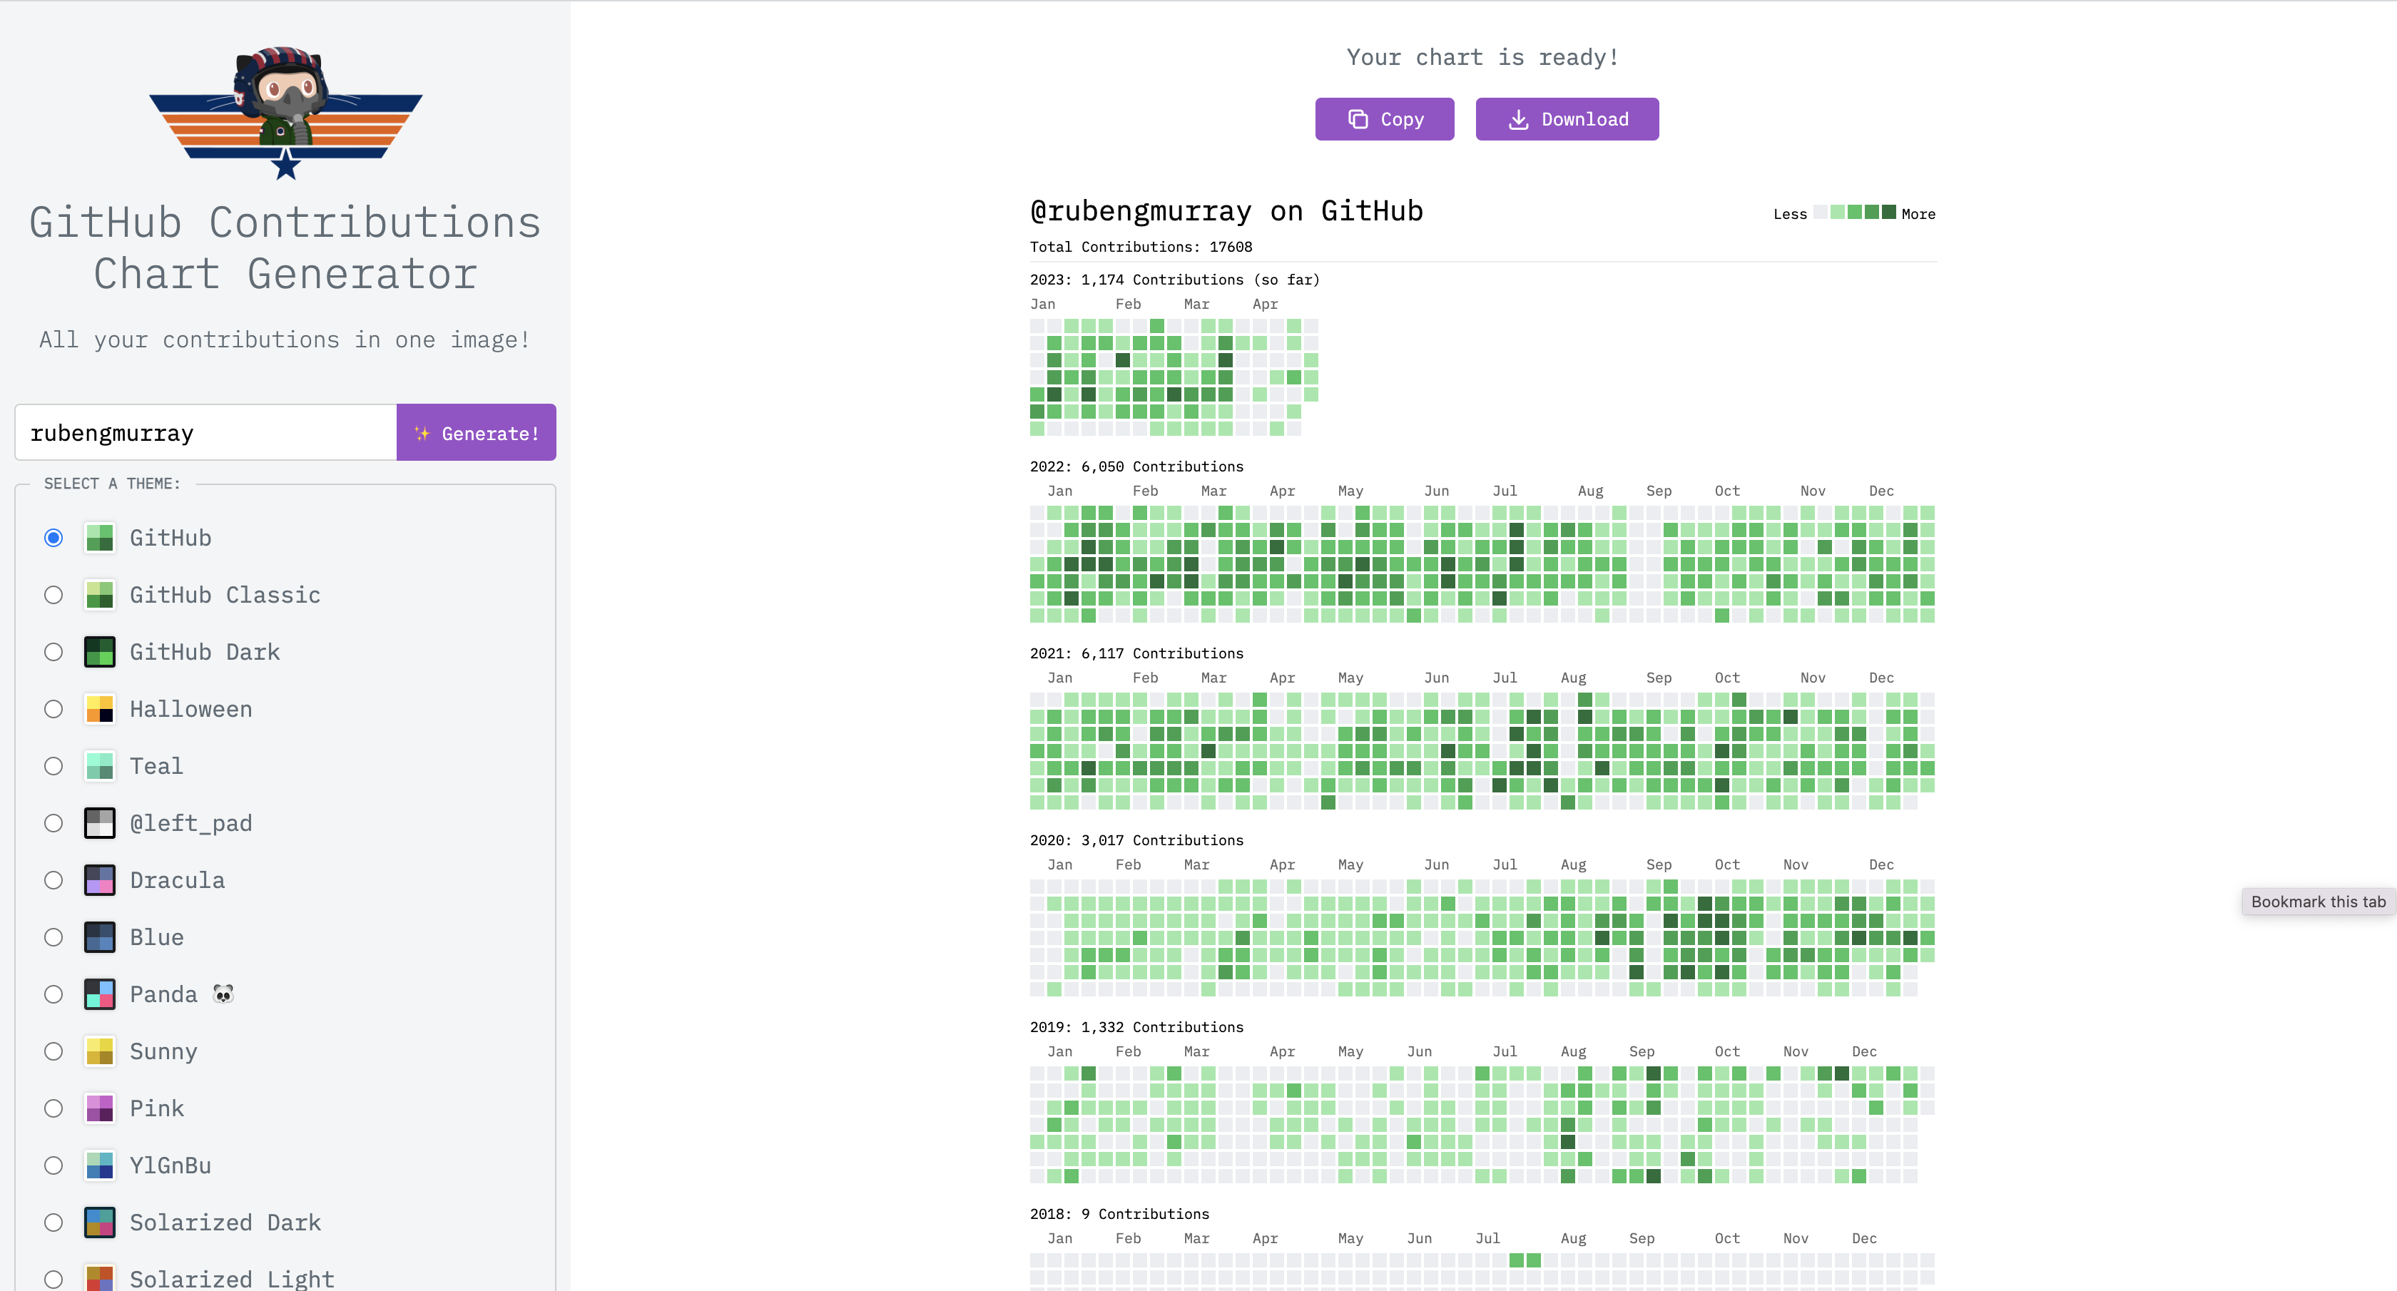Viewport: 2397px width, 1291px height.
Task: Click the @rubengmurray on GitHub heading
Action: 1226,211
